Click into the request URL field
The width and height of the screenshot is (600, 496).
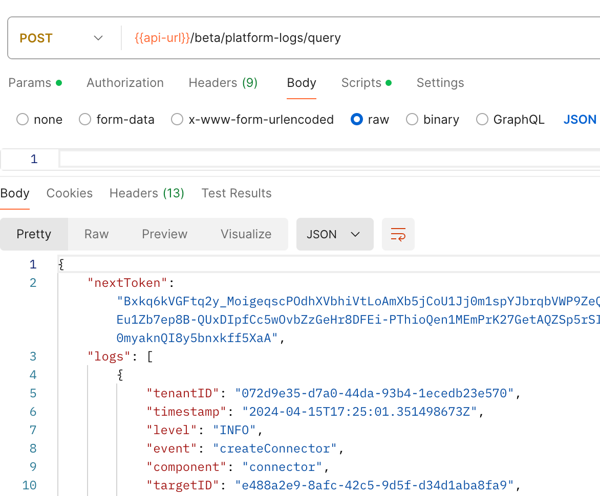click(358, 38)
